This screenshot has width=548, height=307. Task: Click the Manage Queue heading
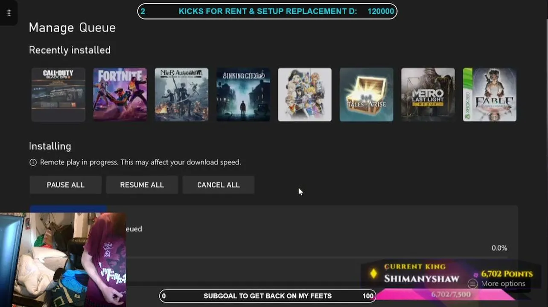click(x=72, y=28)
